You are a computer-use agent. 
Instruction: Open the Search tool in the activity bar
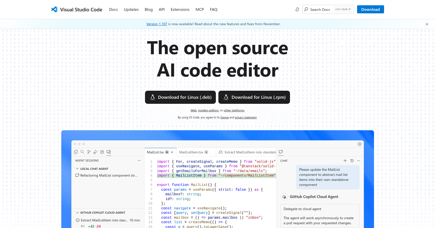(x=82, y=152)
